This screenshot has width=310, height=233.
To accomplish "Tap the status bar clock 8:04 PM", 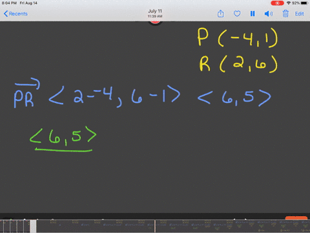I will (x=9, y=3).
